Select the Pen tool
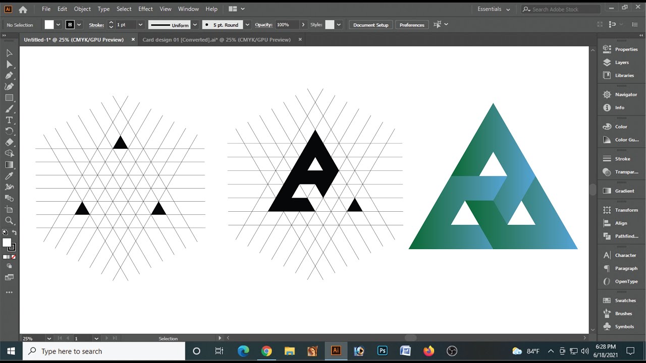646x363 pixels. pos(9,75)
